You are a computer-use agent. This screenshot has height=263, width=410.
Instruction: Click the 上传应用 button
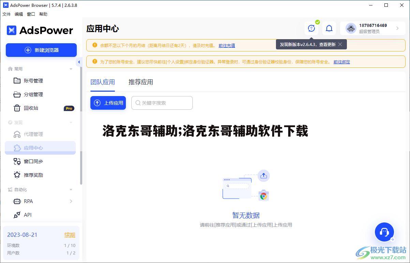point(108,103)
